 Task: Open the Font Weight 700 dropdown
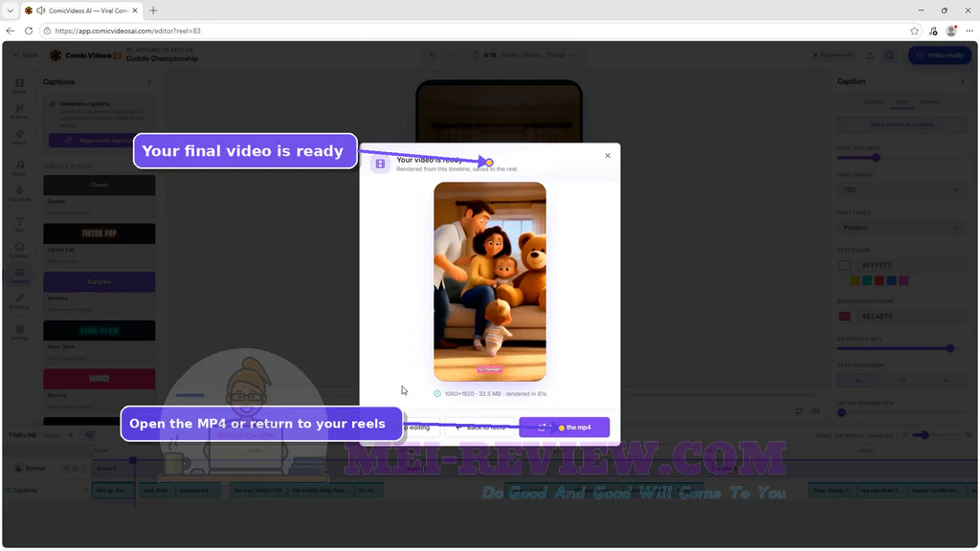coord(901,189)
